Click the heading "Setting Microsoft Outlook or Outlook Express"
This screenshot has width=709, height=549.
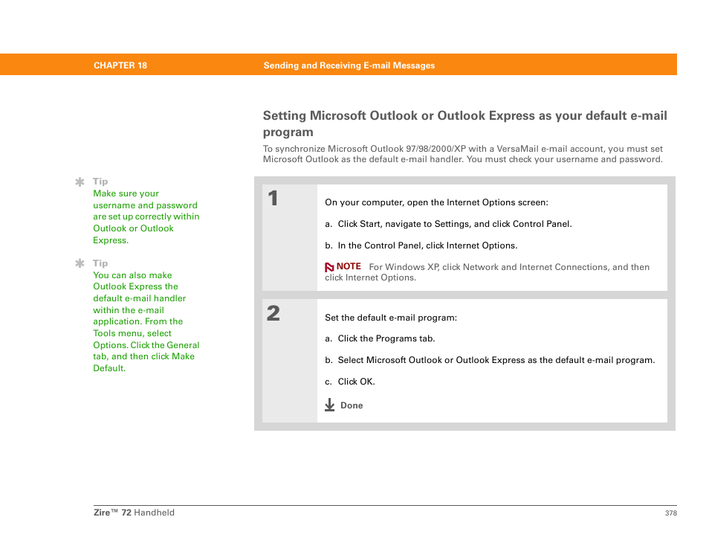(464, 123)
